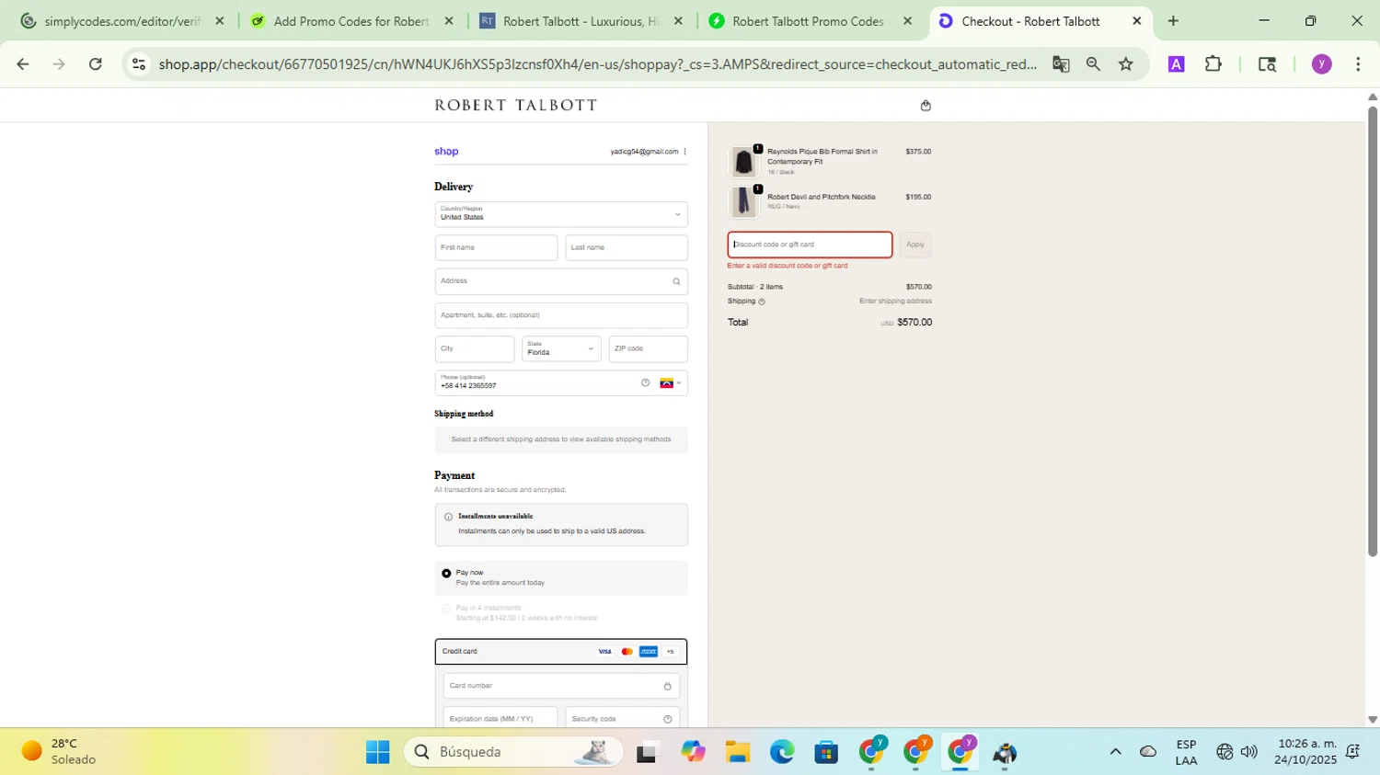Click the browser address bar URL
1380x775 pixels.
(598, 64)
